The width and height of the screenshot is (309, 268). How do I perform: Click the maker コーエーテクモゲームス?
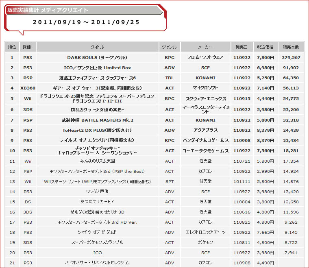point(205,150)
